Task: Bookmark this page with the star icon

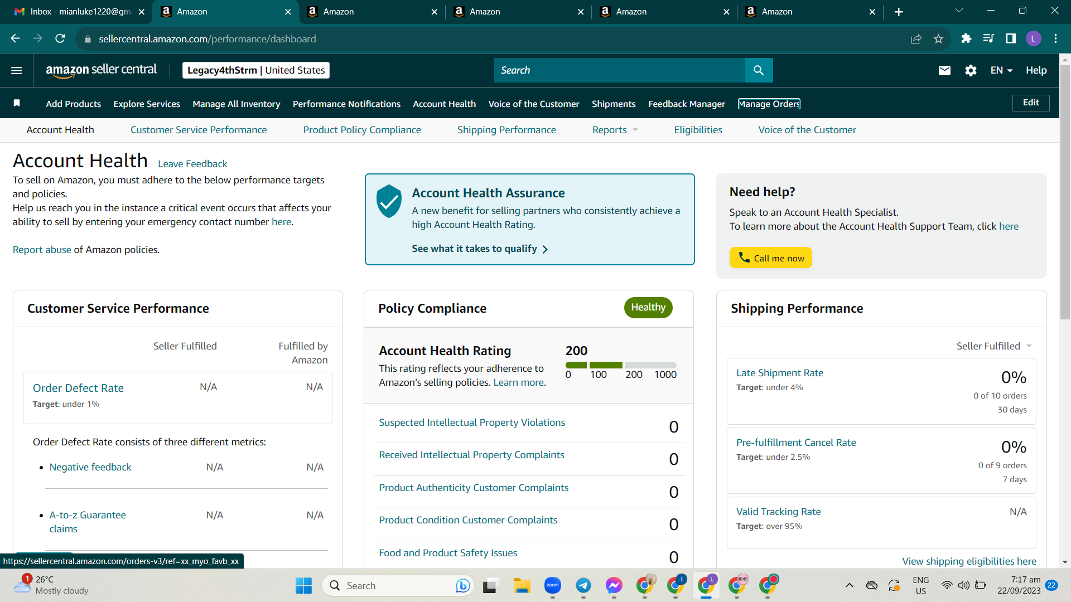Action: [938, 38]
